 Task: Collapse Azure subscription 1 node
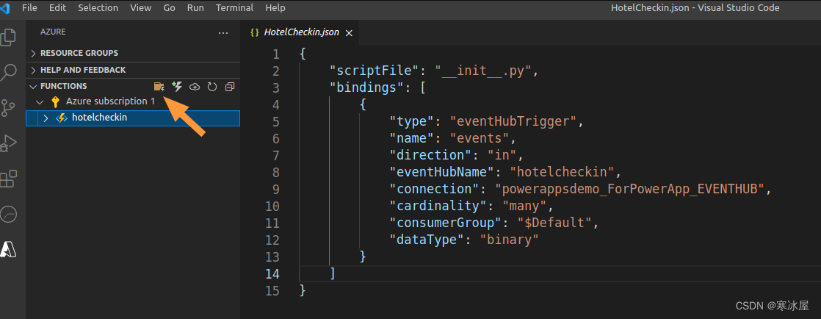click(40, 101)
